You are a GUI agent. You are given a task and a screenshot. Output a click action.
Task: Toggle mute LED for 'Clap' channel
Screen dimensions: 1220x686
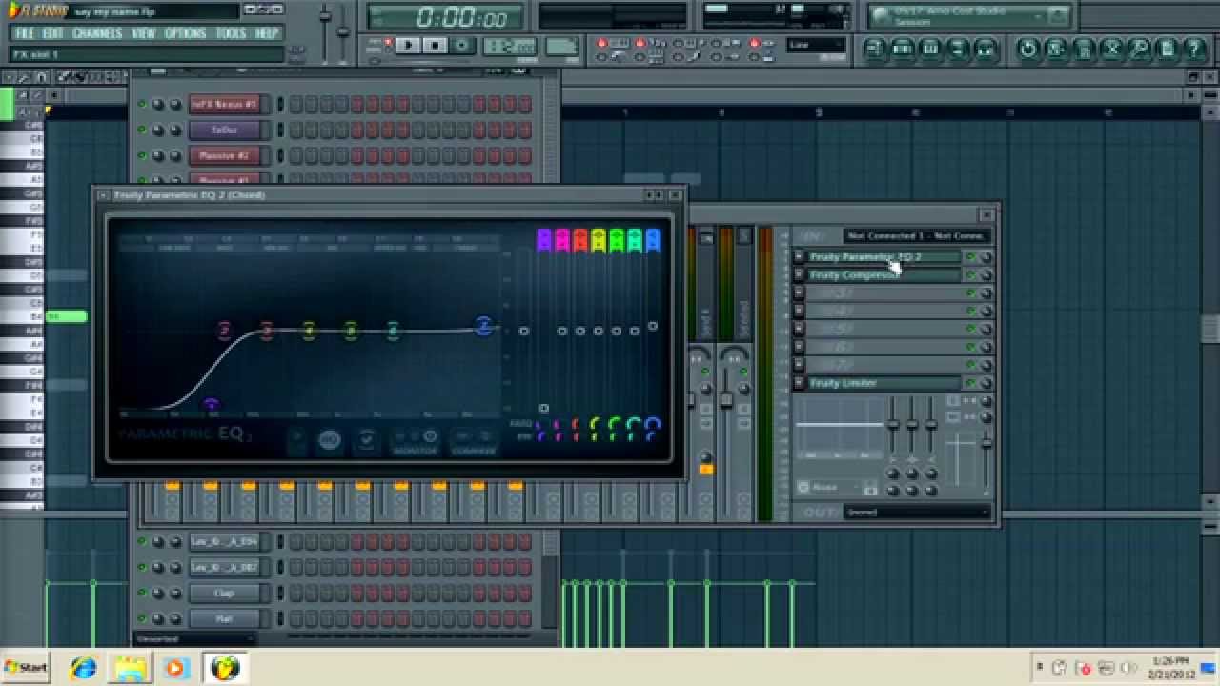pyautogui.click(x=142, y=593)
